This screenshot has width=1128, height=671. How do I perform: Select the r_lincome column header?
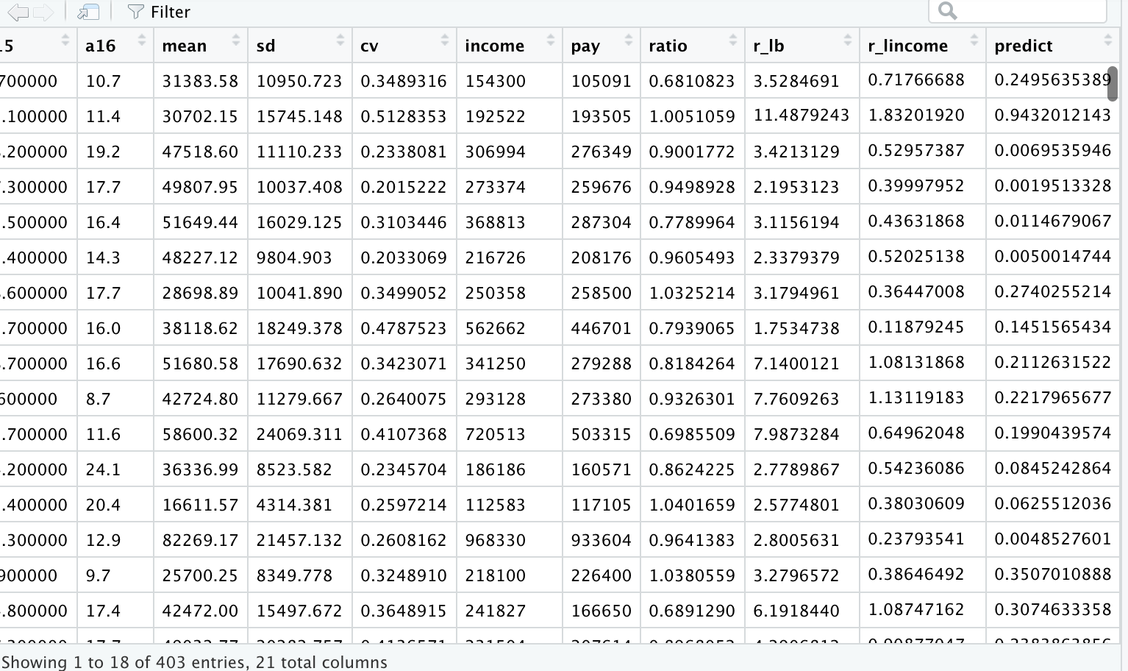(923, 46)
